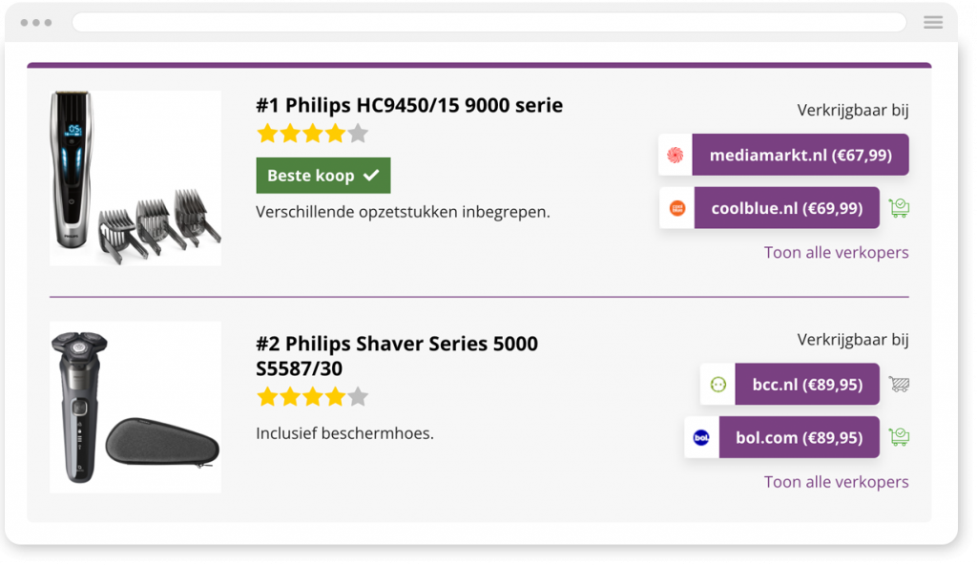
Task: Click the bol.com logo icon
Action: click(702, 438)
